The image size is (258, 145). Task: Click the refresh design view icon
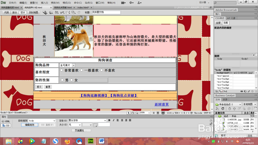[79, 12]
